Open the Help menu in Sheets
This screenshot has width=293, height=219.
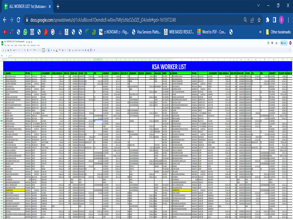[x=38, y=46]
